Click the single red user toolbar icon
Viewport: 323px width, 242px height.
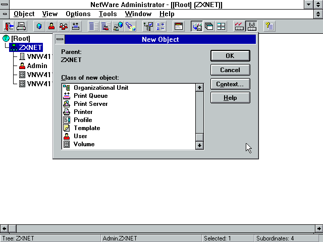pyautogui.click(x=51, y=26)
